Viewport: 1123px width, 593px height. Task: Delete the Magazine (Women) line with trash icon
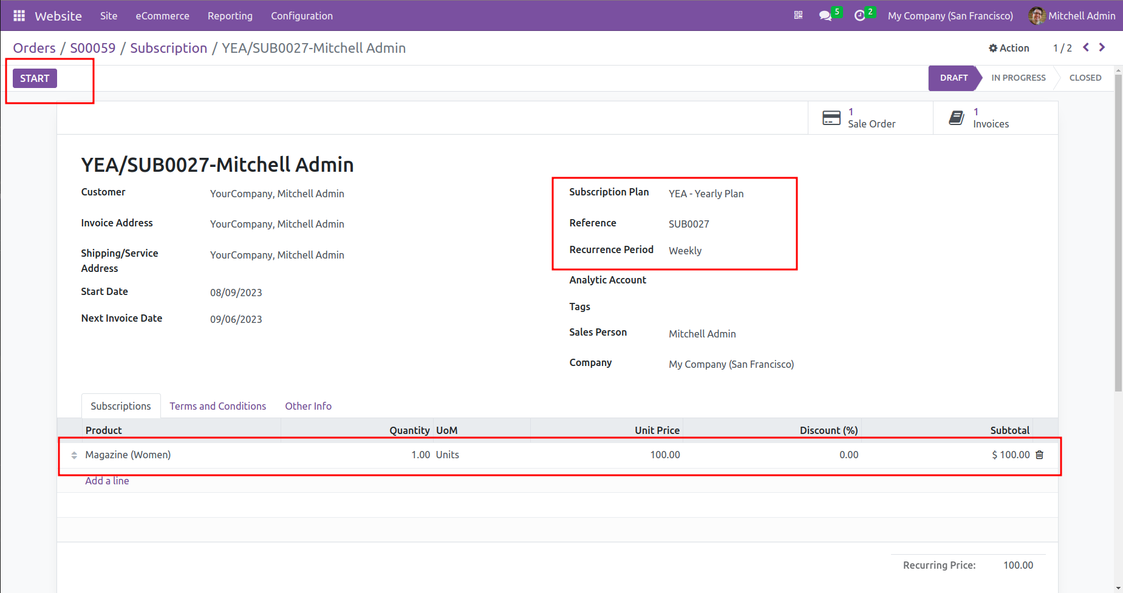point(1039,455)
